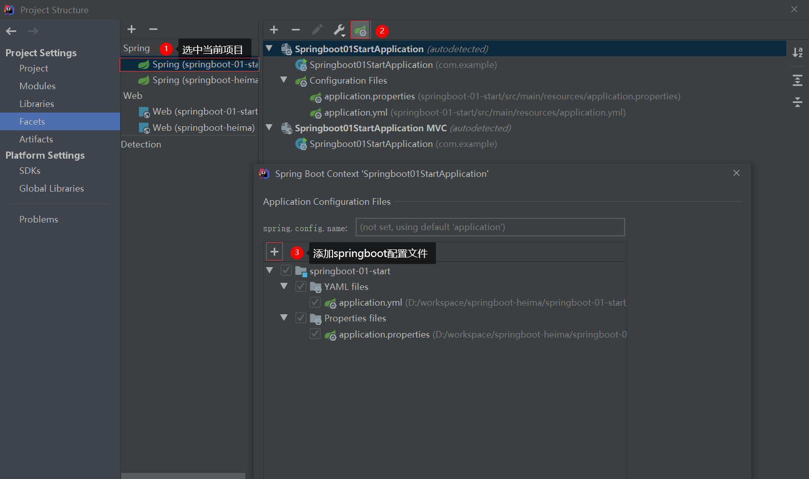Viewport: 809px width, 479px height.
Task: Add new Spring Boot config file with plus
Action: (274, 252)
